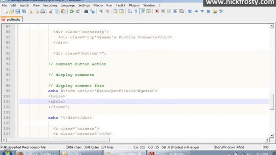
Task: Cut selection with scissors icon
Action: (x=51, y=12)
